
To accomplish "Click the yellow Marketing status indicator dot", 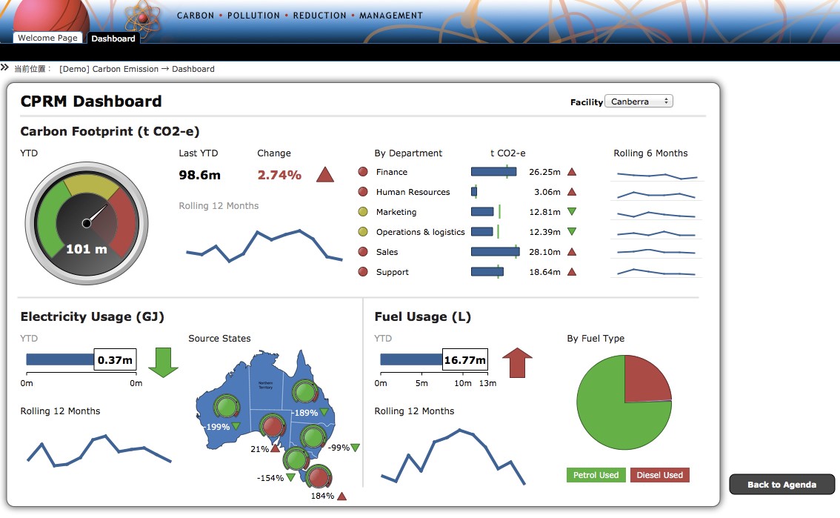I will [x=363, y=212].
